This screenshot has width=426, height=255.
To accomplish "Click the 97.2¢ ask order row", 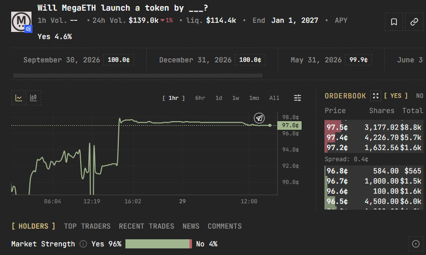I will (x=374, y=148).
